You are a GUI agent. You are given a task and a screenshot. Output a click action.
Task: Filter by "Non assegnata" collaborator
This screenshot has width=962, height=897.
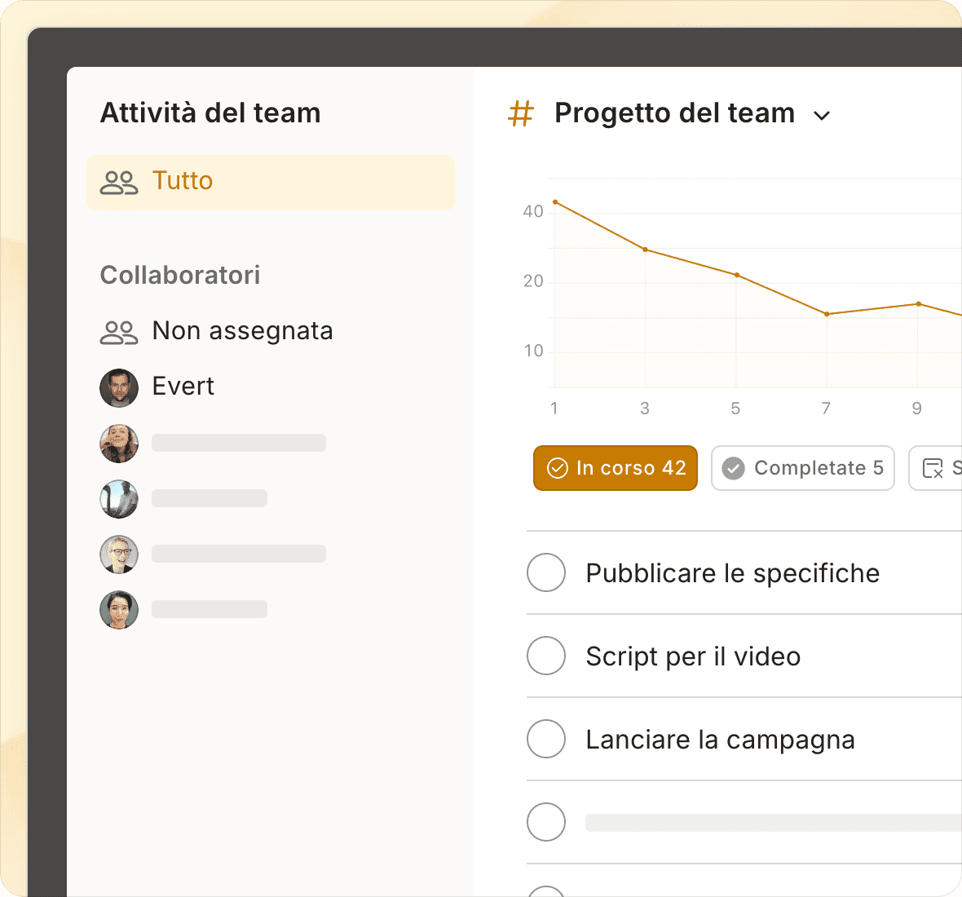coord(242,331)
